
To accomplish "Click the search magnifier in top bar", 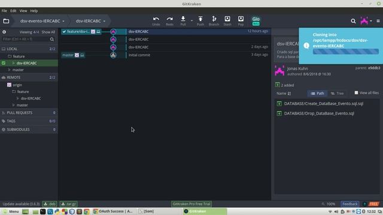I will (353, 21).
